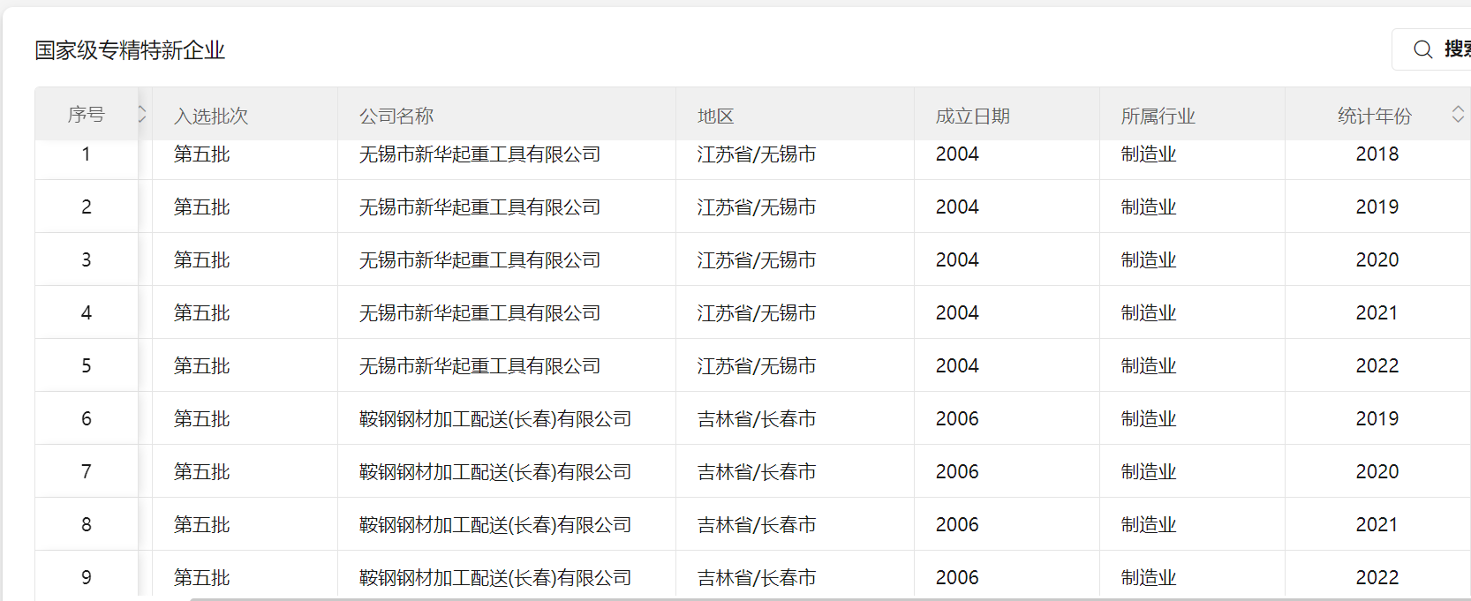This screenshot has height=601, width=1471.
Task: Click 鞍钢钢材加工配送(长春)有限公司 in row 8
Action: (x=495, y=524)
